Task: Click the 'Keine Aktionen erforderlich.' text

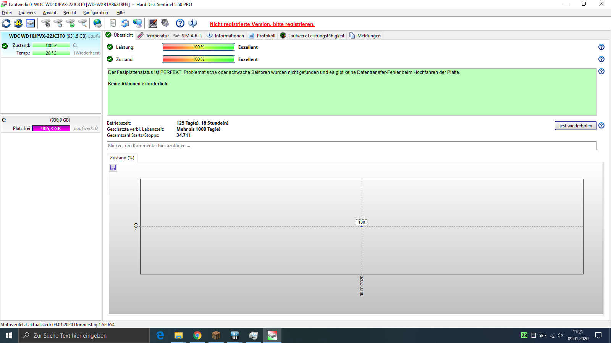Action: coord(138,84)
